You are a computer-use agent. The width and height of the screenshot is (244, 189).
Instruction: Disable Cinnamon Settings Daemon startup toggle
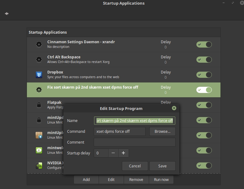204,44
